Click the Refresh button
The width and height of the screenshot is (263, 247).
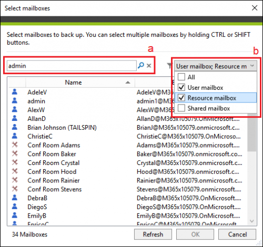[x=153, y=234]
